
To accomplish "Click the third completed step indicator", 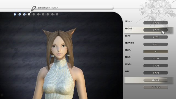I will (24, 14).
